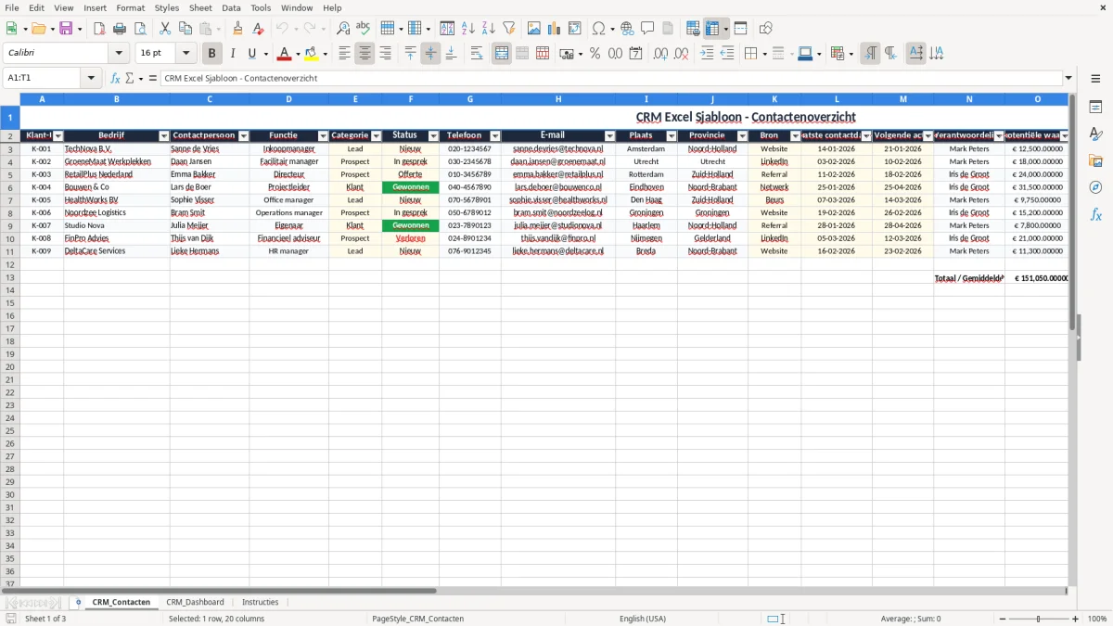
Task: Open Find and Replace
Action: [343, 29]
